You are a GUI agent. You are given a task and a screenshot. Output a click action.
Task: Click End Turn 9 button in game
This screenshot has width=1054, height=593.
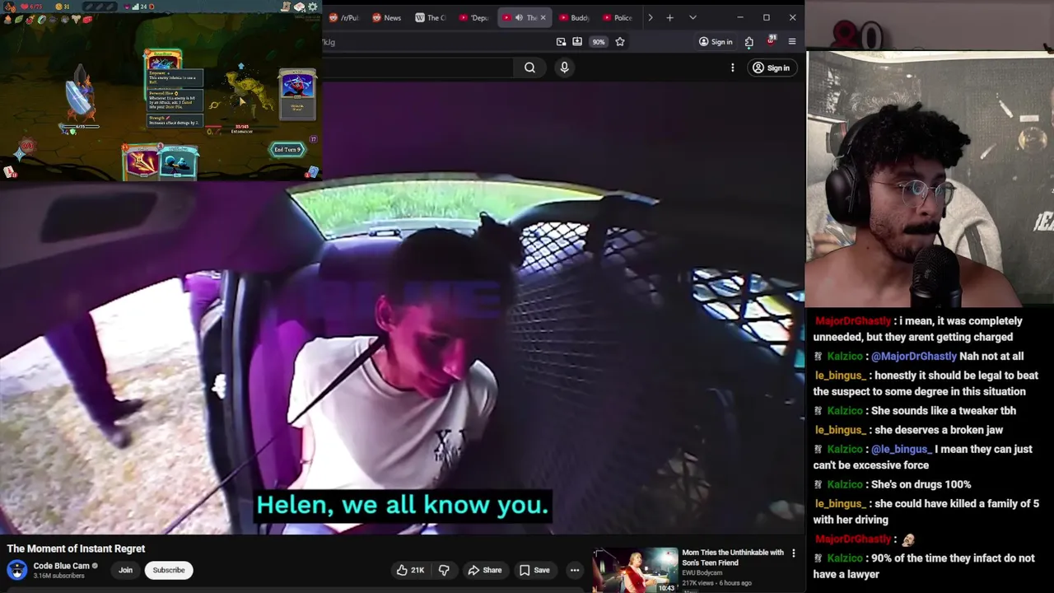(287, 149)
